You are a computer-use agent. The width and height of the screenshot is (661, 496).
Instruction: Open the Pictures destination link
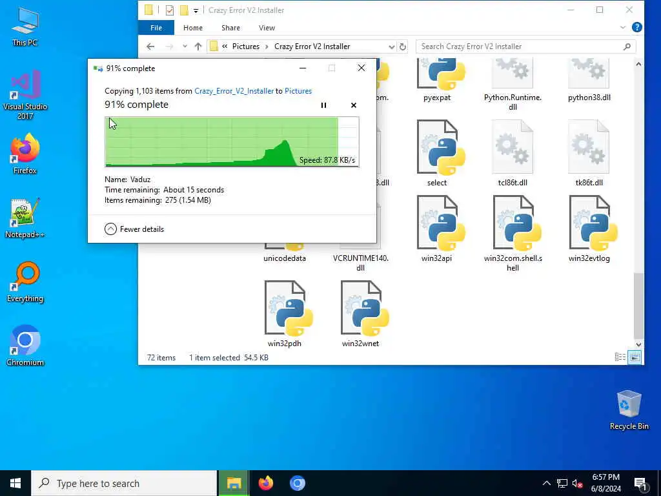pos(298,91)
